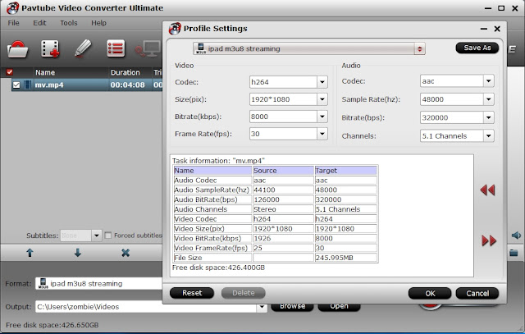Viewport: 525px width, 334px height.
Task: Minimize the Profile Settings dialog
Action: tap(484, 30)
